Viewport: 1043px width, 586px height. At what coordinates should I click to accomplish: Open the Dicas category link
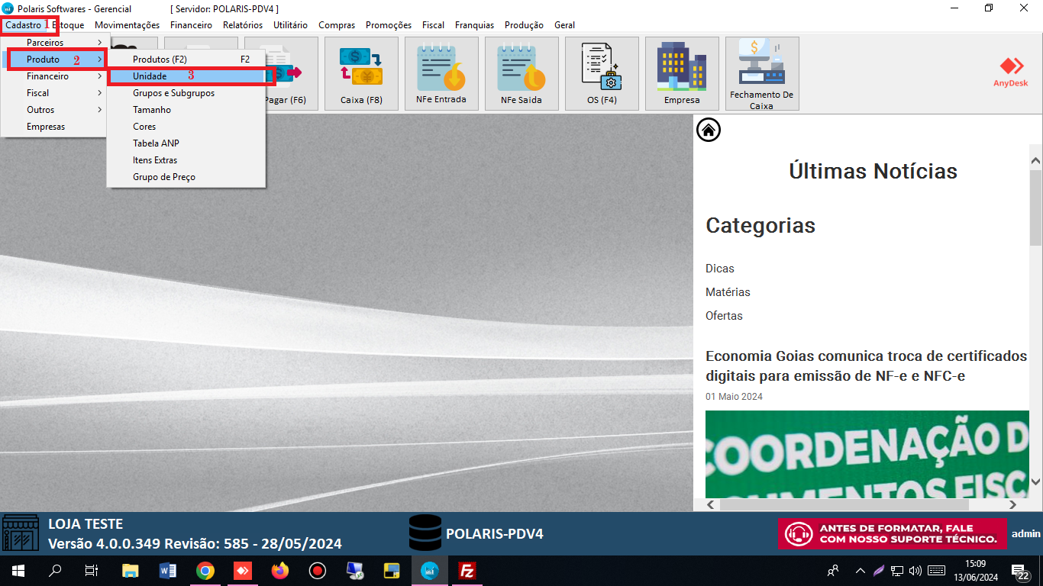719,269
